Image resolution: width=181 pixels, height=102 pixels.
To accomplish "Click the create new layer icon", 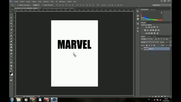I will tap(165, 96).
